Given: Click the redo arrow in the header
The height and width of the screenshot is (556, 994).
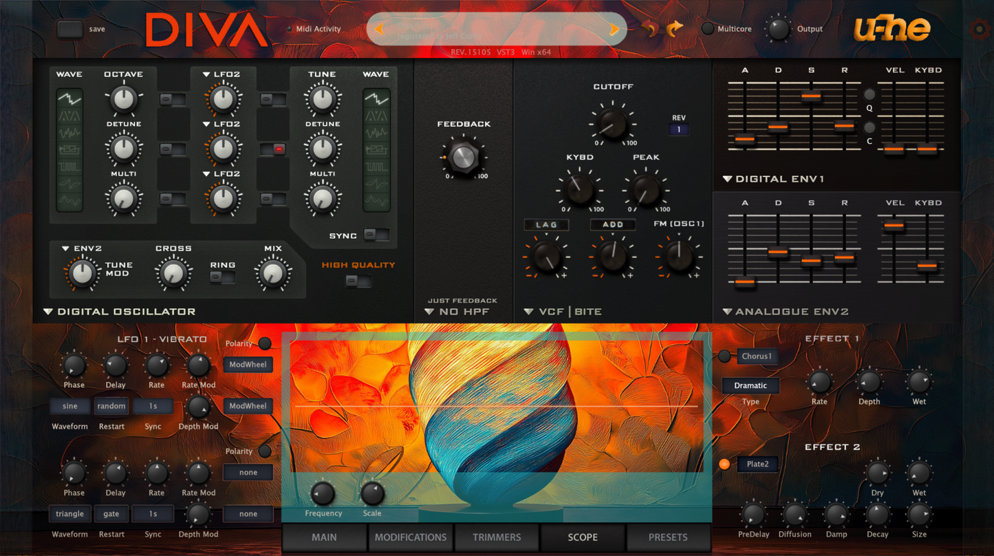Looking at the screenshot, I should click(676, 29).
